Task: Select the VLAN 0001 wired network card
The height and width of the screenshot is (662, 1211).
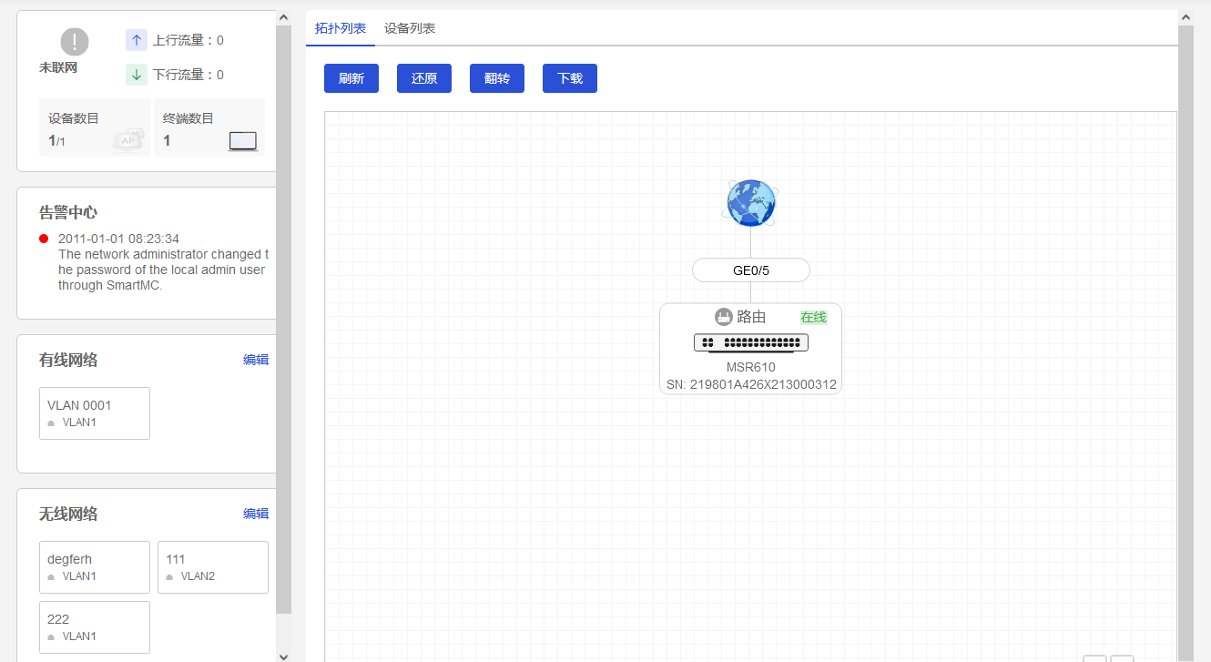Action: pos(95,413)
